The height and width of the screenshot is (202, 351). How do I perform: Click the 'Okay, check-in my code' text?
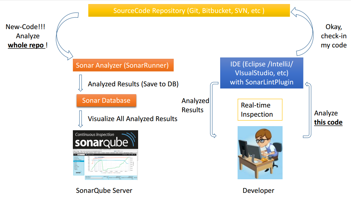pyautogui.click(x=334, y=36)
